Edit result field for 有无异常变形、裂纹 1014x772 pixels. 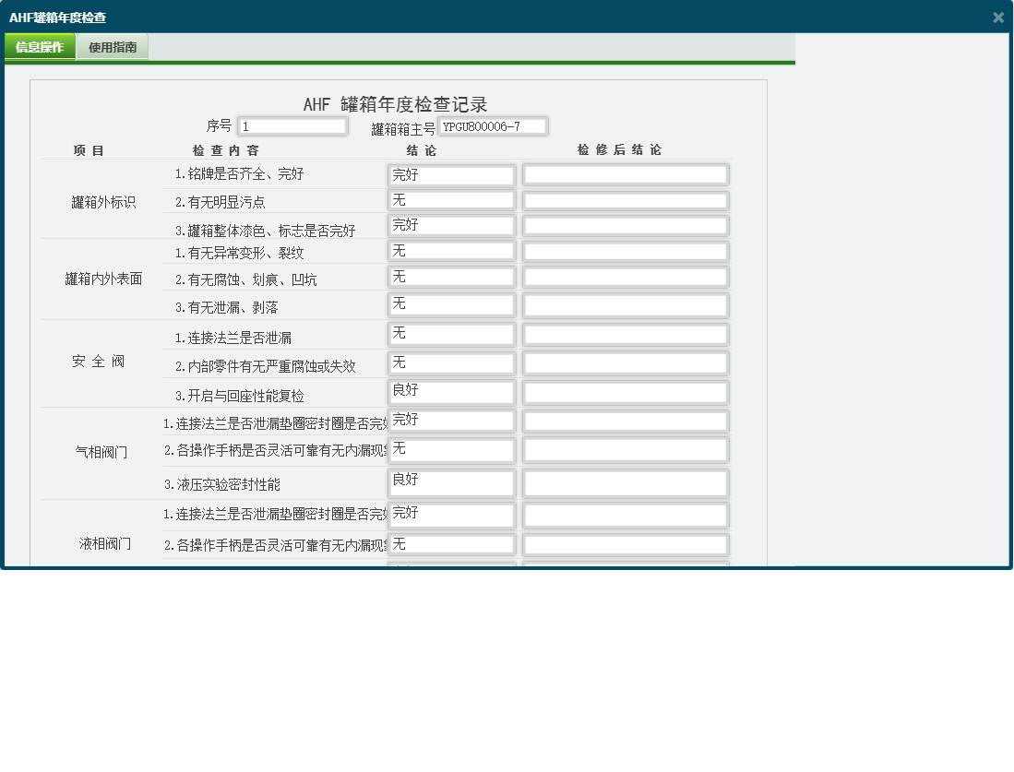pyautogui.click(x=451, y=250)
